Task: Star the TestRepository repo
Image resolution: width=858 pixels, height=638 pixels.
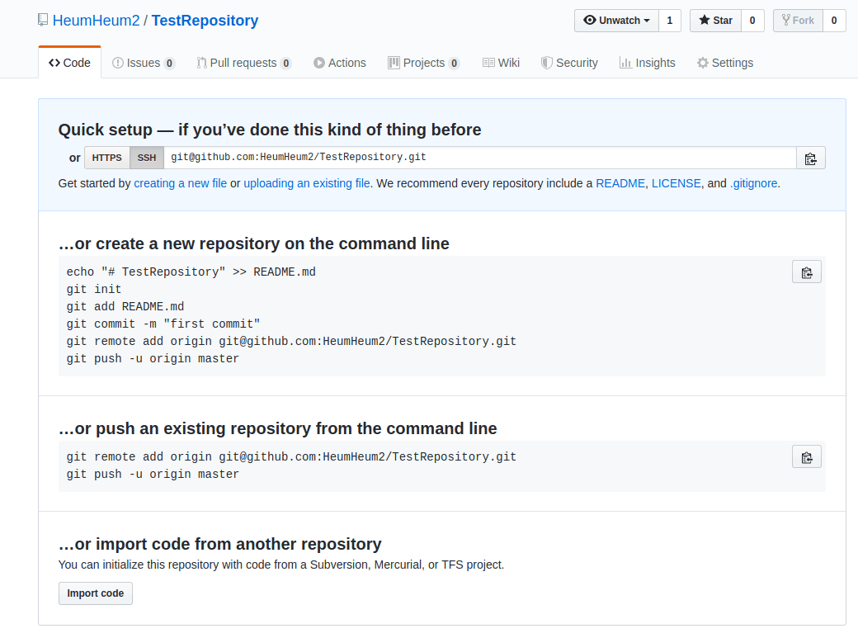Action: (x=715, y=21)
